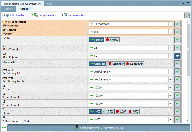Click green checkmark for L1 row
The image size is (192, 132).
[x=177, y=88]
